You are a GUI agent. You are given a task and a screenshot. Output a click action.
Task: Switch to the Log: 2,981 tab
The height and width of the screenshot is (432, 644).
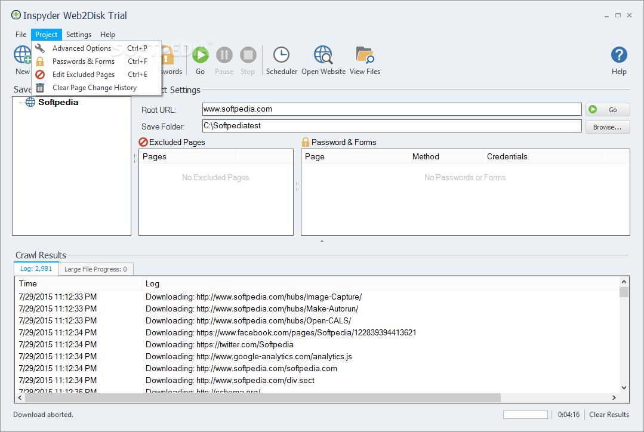[36, 269]
